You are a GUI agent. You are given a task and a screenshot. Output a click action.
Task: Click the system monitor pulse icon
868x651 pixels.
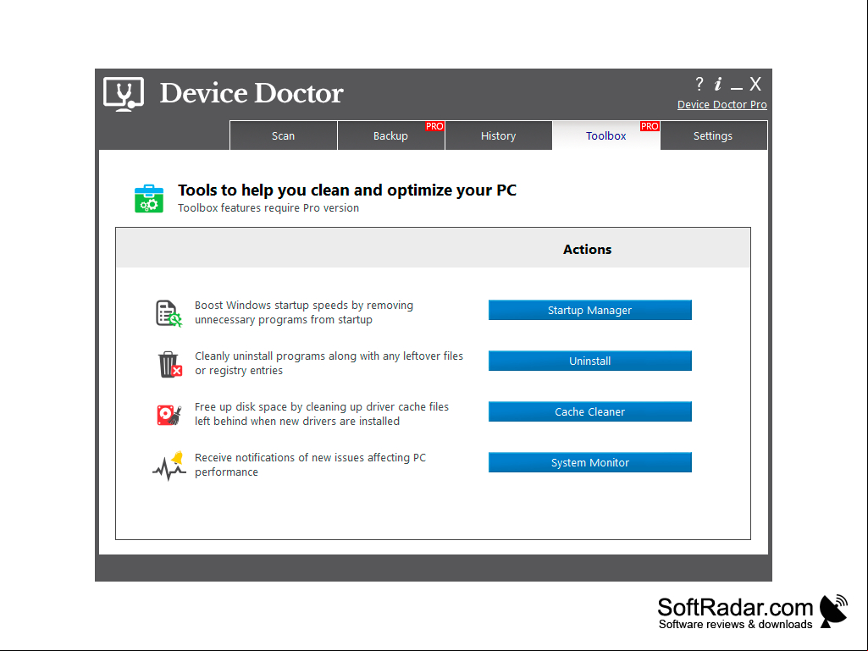[169, 466]
